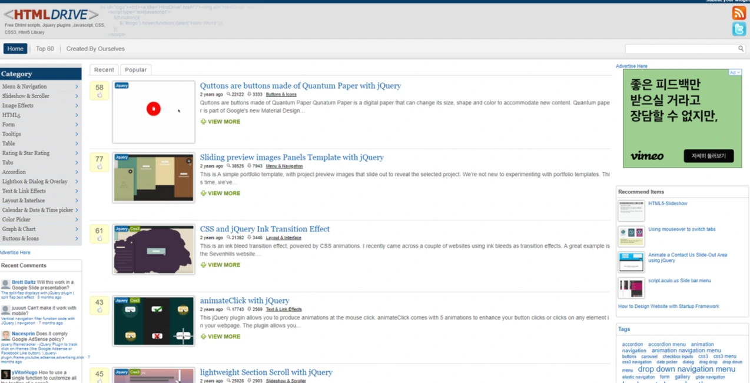Click the AdChoices icon on the vimeo ad
750x383 pixels.
coord(735,72)
